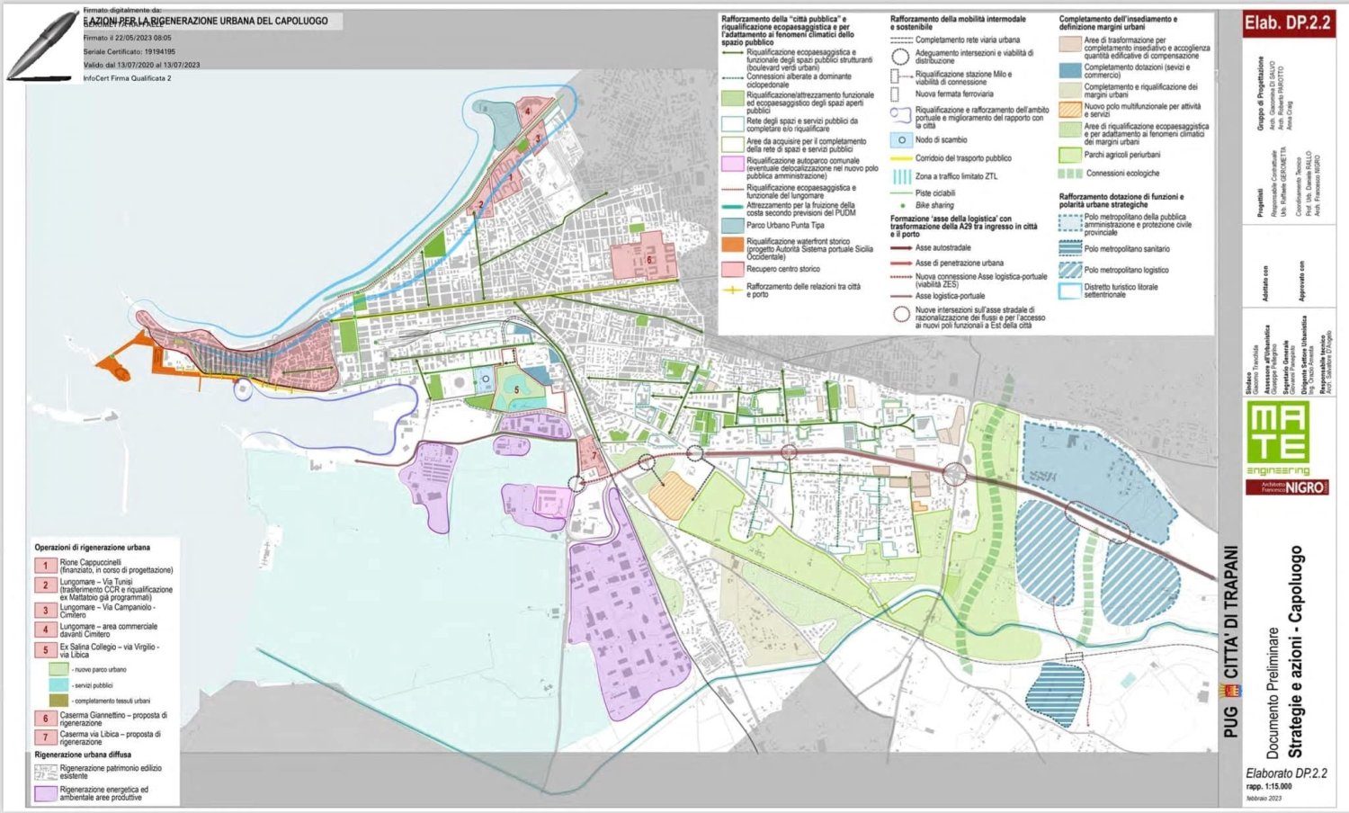Screen dimensions: 1349x813
Task: Click the 'Completamento rete viaria urbana' text
Action: click(x=968, y=40)
